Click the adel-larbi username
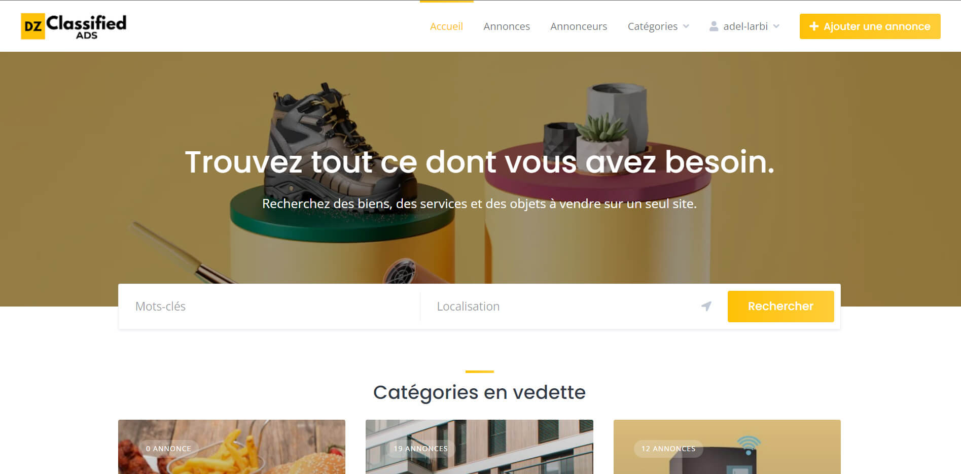This screenshot has height=474, width=961. tap(745, 26)
